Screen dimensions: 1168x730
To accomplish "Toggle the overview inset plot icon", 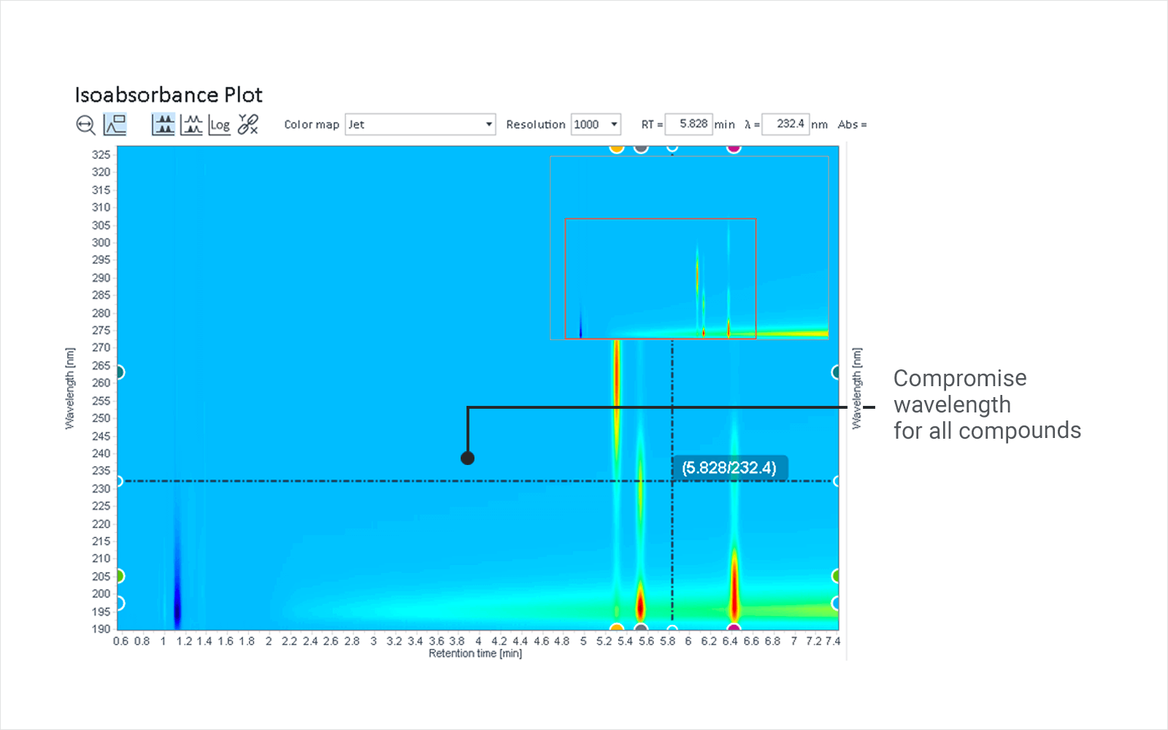I will click(115, 125).
